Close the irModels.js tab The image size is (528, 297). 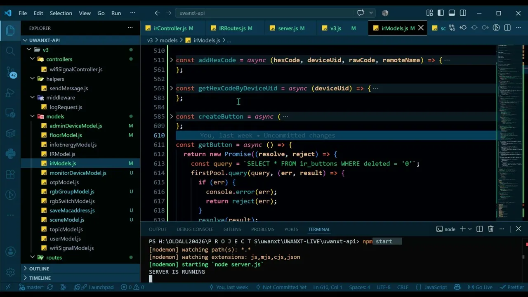pos(421,28)
